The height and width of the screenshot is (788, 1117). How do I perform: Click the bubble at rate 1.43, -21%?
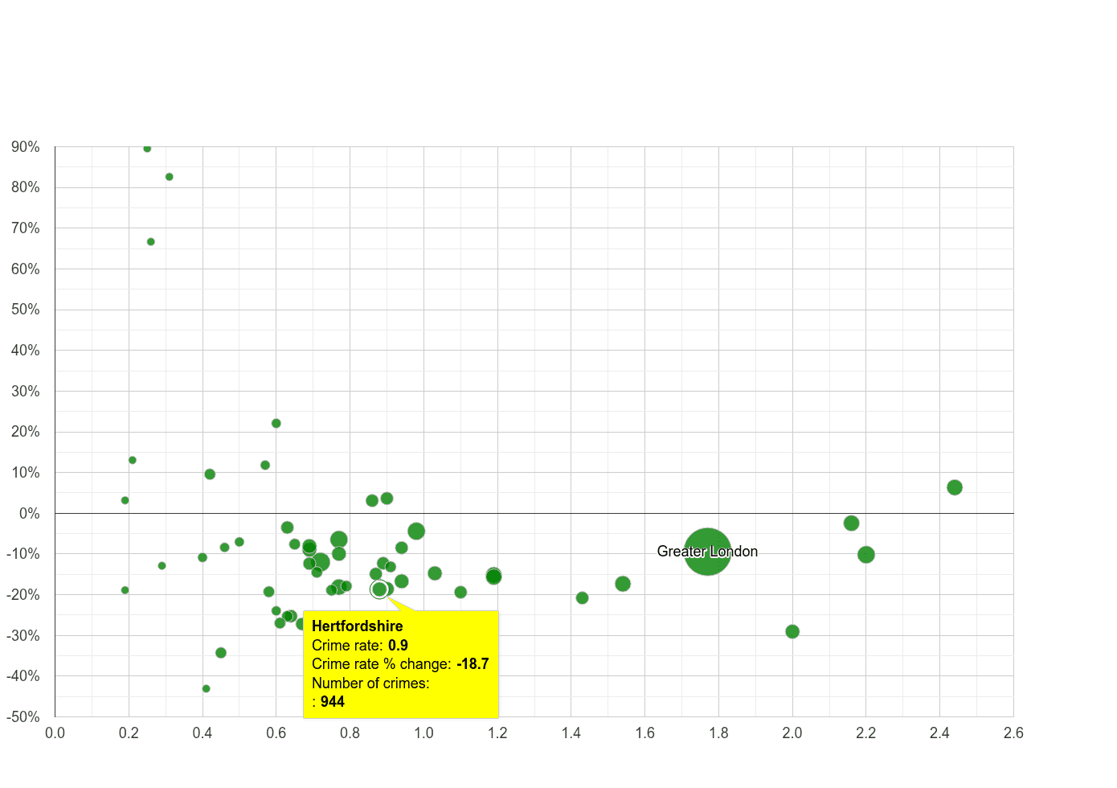tap(583, 598)
